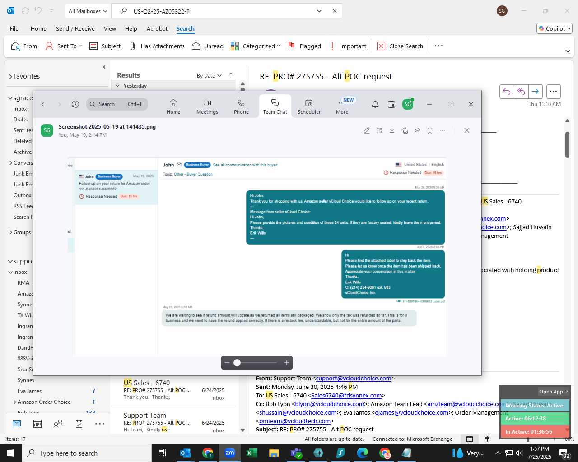Open All Mailboxes scope dropdown
This screenshot has height=462, width=578.
point(88,11)
